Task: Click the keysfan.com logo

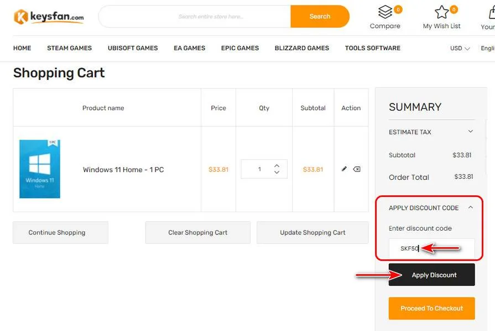Action: (49, 17)
